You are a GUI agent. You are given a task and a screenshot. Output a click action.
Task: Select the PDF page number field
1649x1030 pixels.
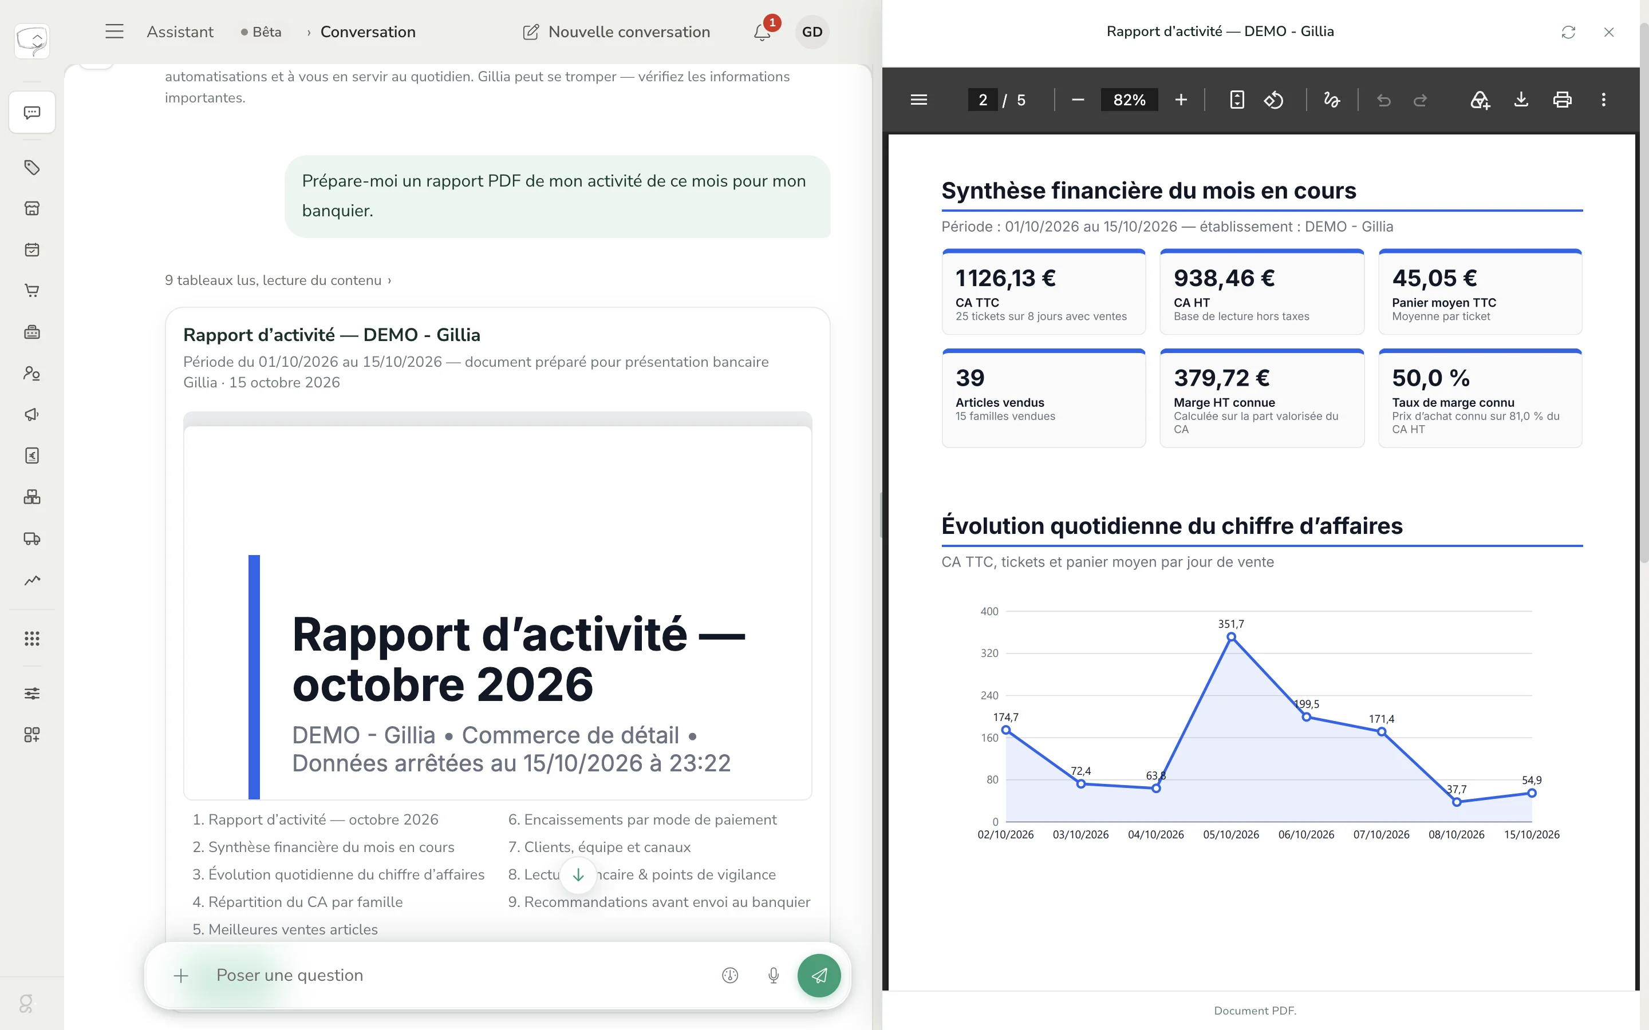pos(983,100)
